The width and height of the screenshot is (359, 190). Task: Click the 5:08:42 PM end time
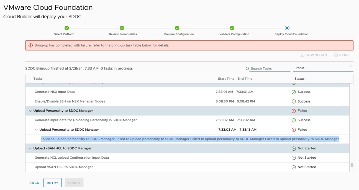click(246, 101)
